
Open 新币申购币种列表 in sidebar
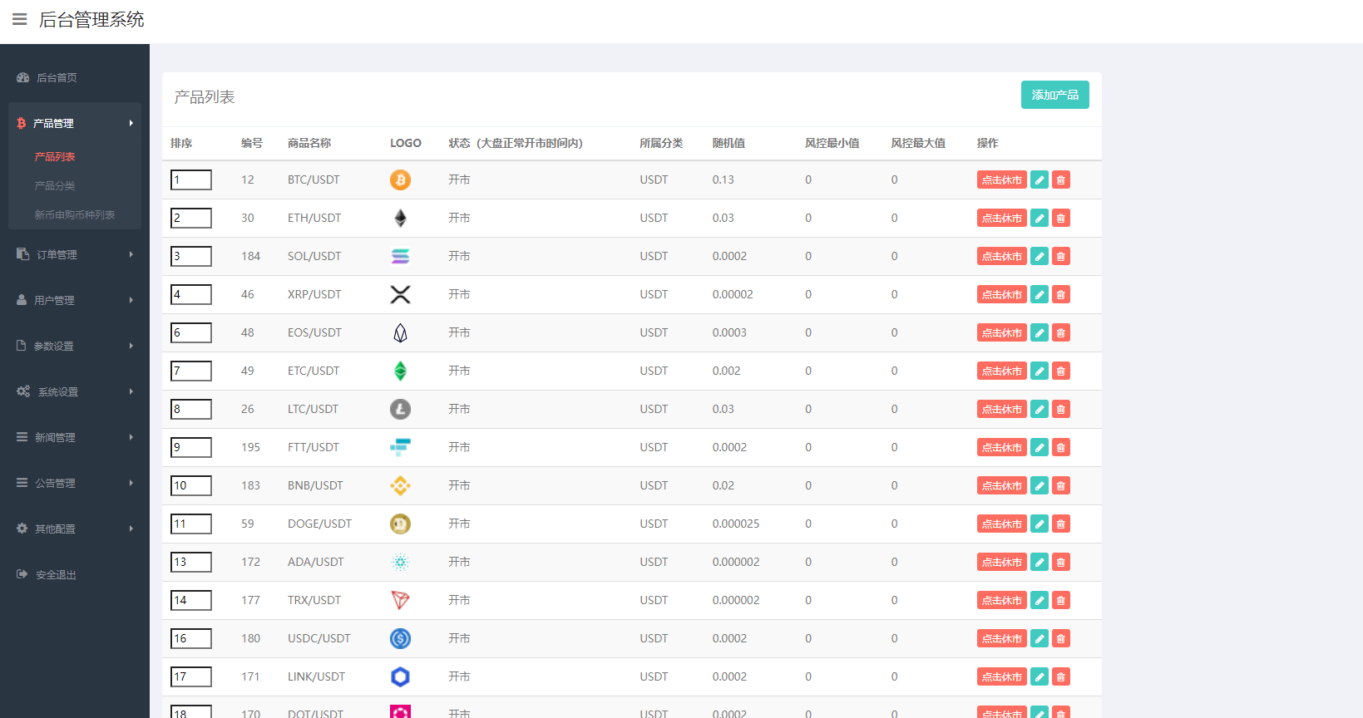(x=74, y=214)
